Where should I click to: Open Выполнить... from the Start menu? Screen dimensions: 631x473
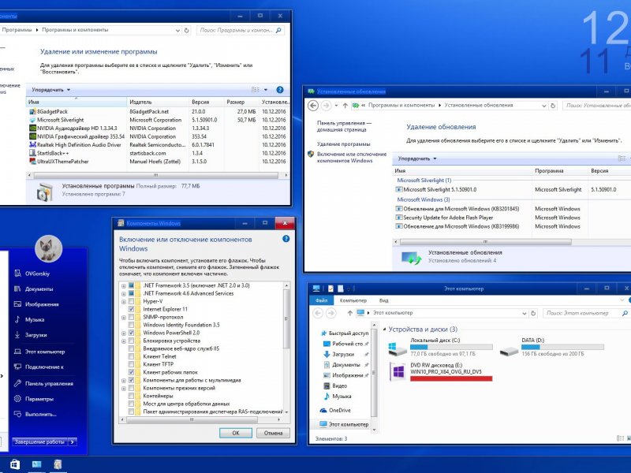point(35,414)
